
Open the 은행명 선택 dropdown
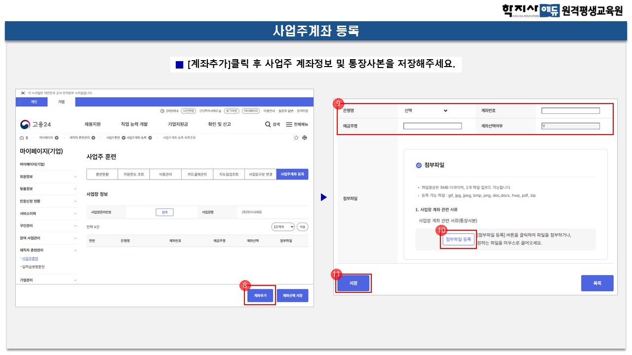click(425, 111)
